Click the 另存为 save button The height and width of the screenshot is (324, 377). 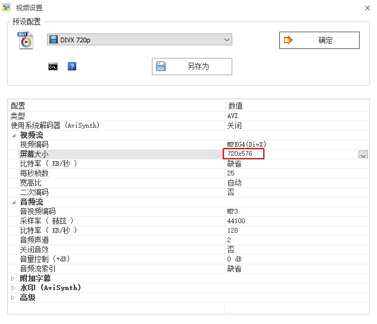click(x=192, y=66)
